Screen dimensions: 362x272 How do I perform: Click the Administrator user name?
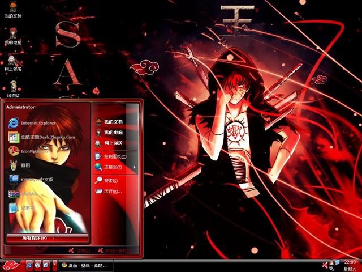point(20,107)
